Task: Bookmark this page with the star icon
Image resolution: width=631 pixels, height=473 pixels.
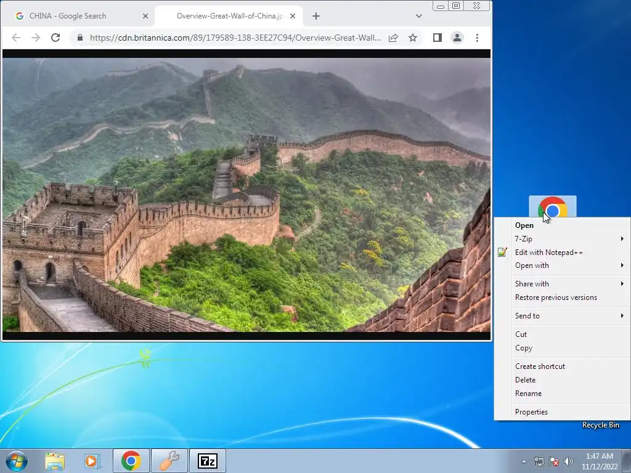Action: tap(413, 38)
